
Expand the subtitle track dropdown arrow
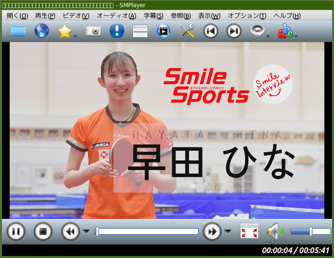(x=296, y=36)
